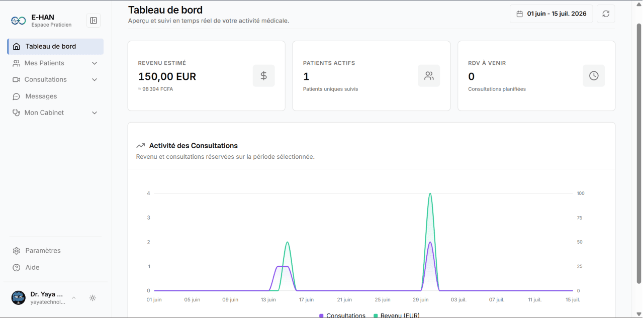Click the purple consultations plateau near 13 juin
This screenshot has width=643, height=318.
(283, 266)
